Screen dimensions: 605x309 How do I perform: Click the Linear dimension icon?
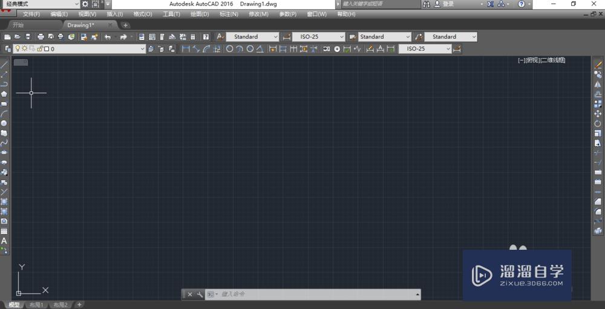(186, 49)
